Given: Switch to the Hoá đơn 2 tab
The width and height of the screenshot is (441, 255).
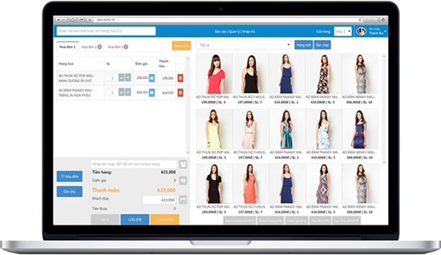Looking at the screenshot, I should pos(89,47).
